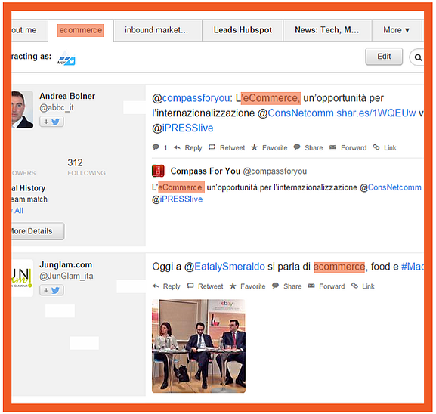Open the @JunGlam_ita handle
436x414 pixels.
pyautogui.click(x=66, y=276)
